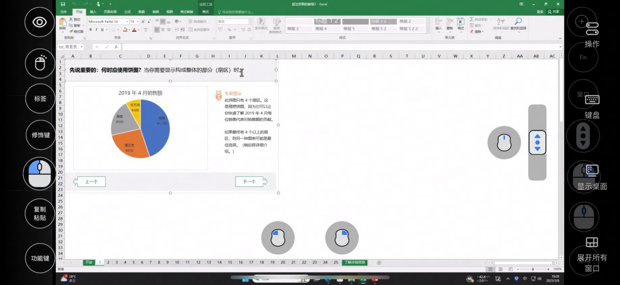Screen dimensions: 620x285
Task: Open the font name dropdown
Action: (128, 21)
